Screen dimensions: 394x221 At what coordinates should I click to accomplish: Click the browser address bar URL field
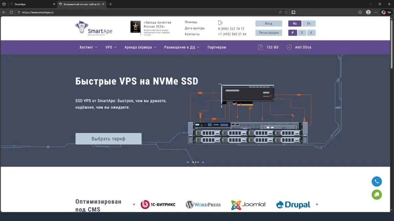tap(148, 12)
